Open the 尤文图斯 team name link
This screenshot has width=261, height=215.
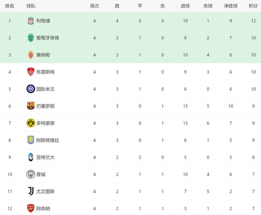(x=45, y=191)
